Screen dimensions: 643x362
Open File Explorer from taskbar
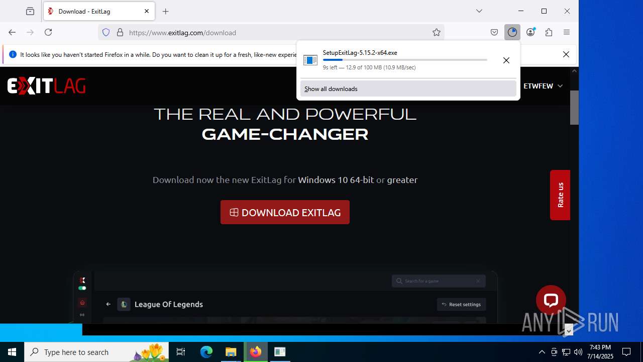pos(231,352)
